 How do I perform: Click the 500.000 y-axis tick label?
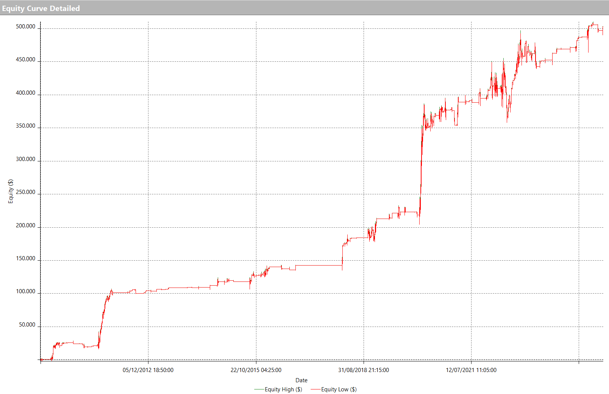pyautogui.click(x=25, y=27)
